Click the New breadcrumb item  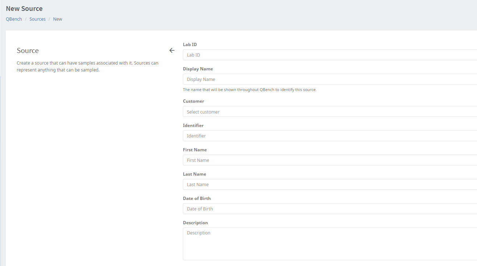click(58, 19)
